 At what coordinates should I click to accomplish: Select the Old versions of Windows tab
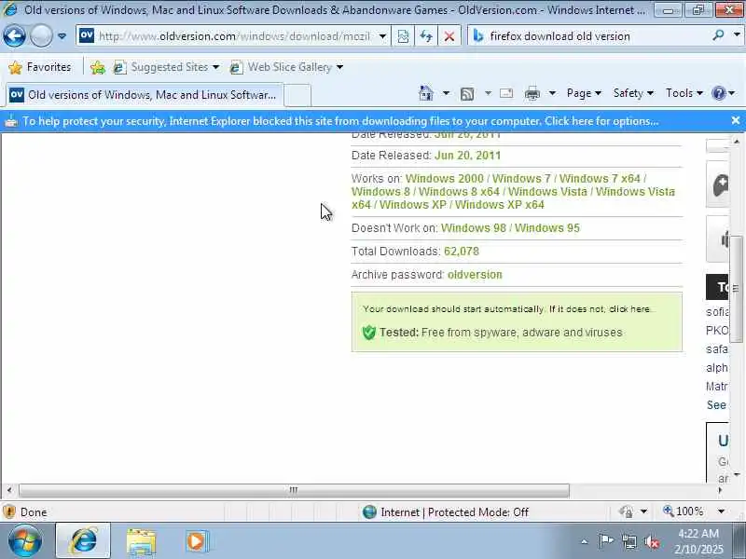pos(145,95)
